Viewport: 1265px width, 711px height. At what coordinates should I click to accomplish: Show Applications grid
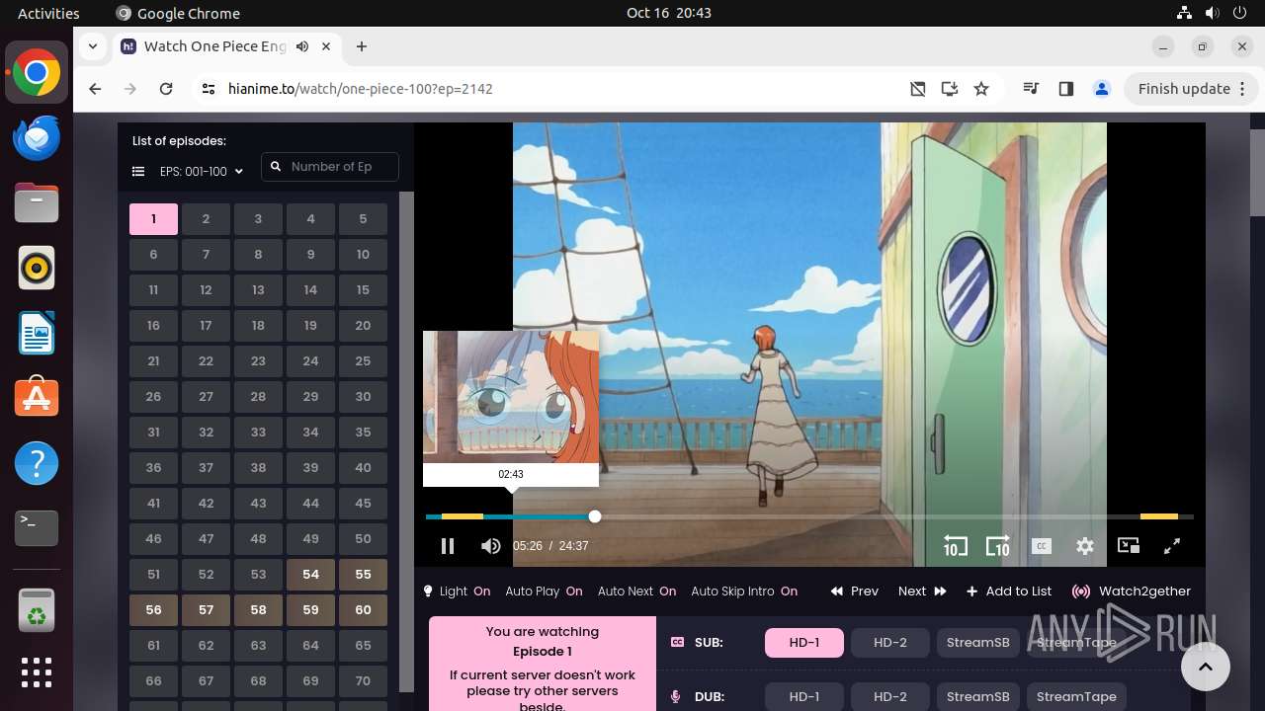click(37, 672)
